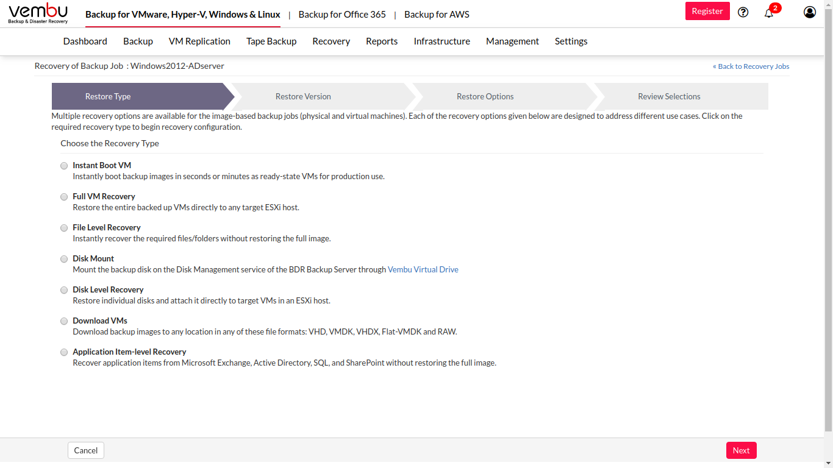Open the user account profile icon
Image resolution: width=833 pixels, height=468 pixels.
click(810, 12)
